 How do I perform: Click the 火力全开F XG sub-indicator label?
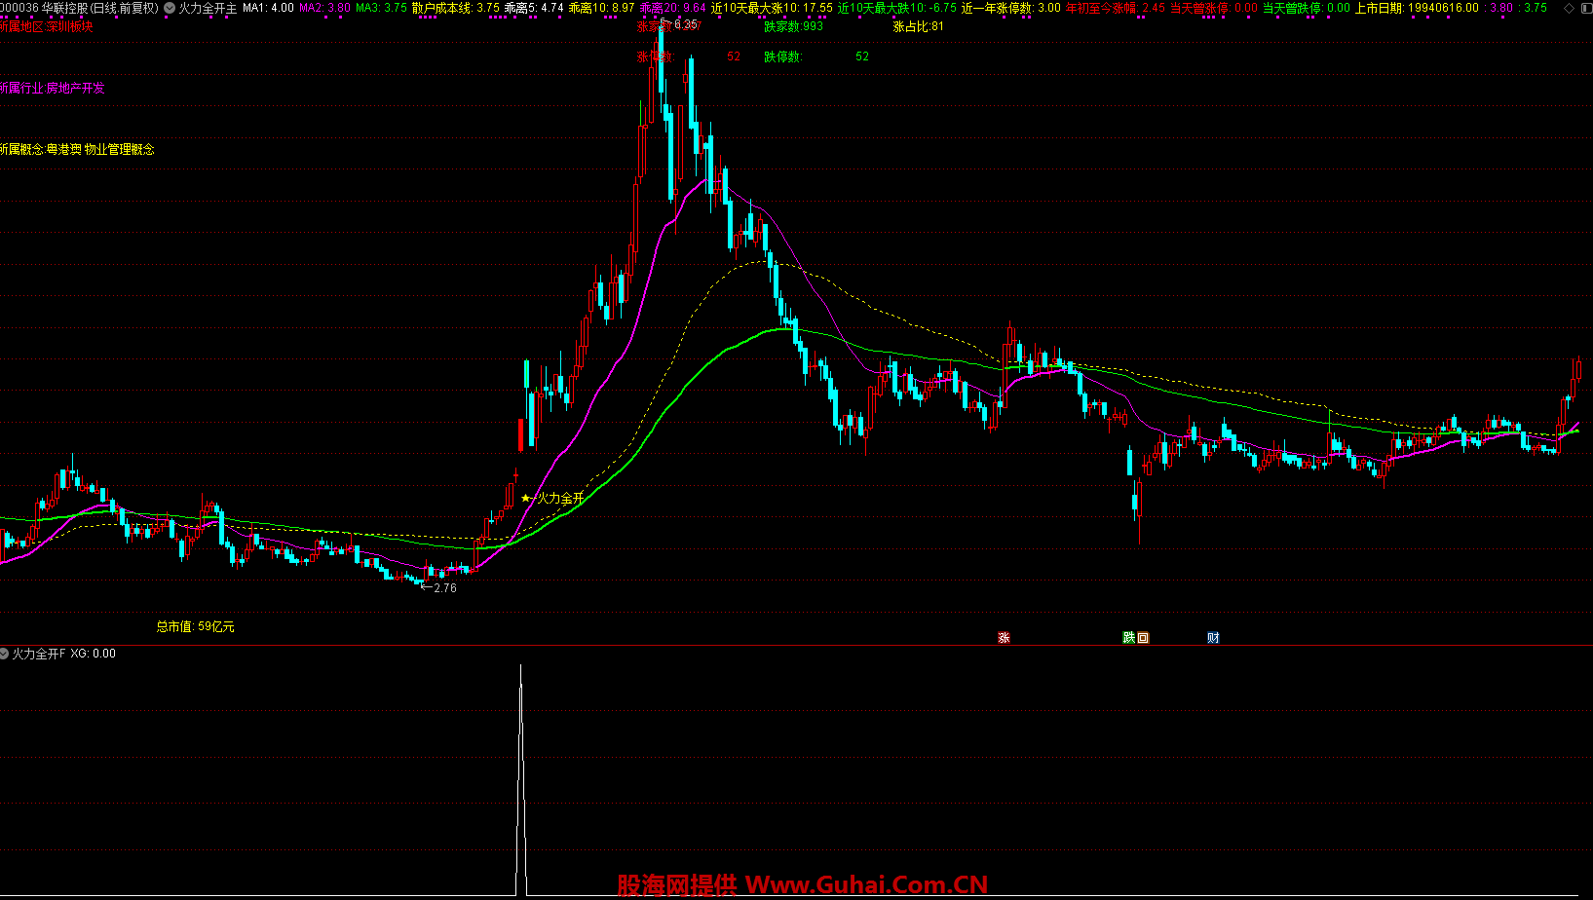(63, 654)
